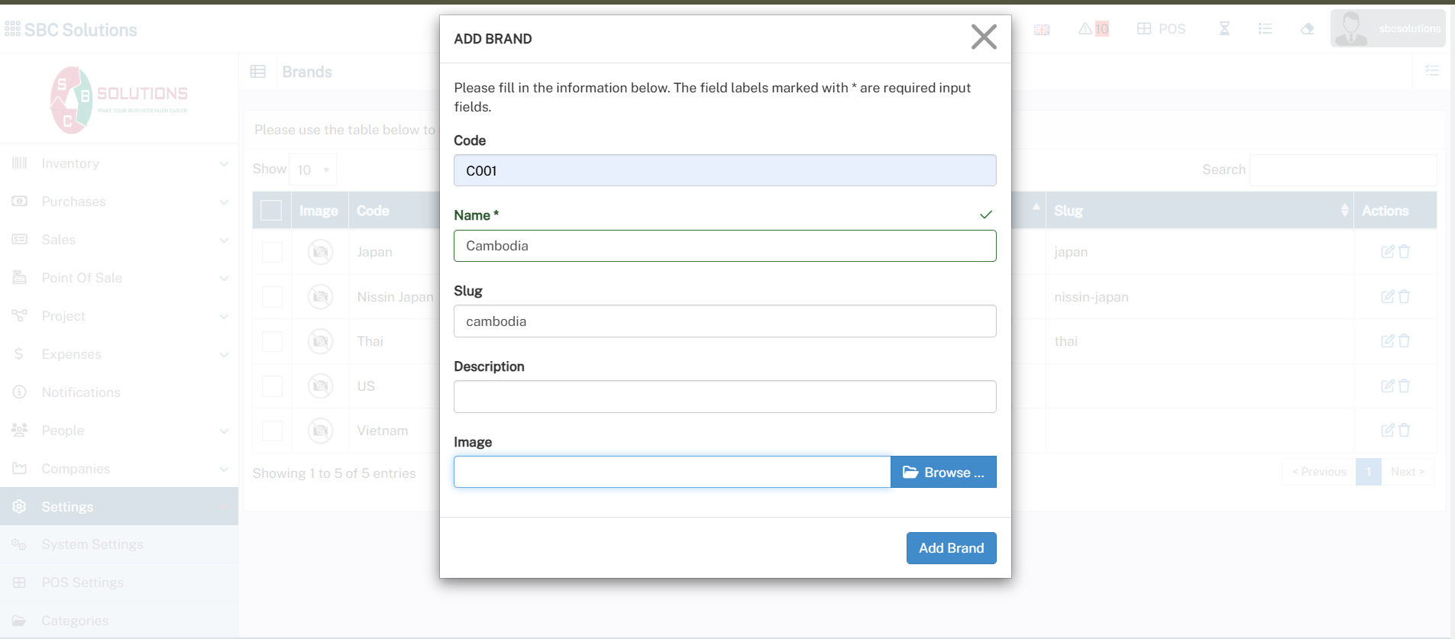
Task: Click the Vietnam brand image placeholder
Action: 320,431
